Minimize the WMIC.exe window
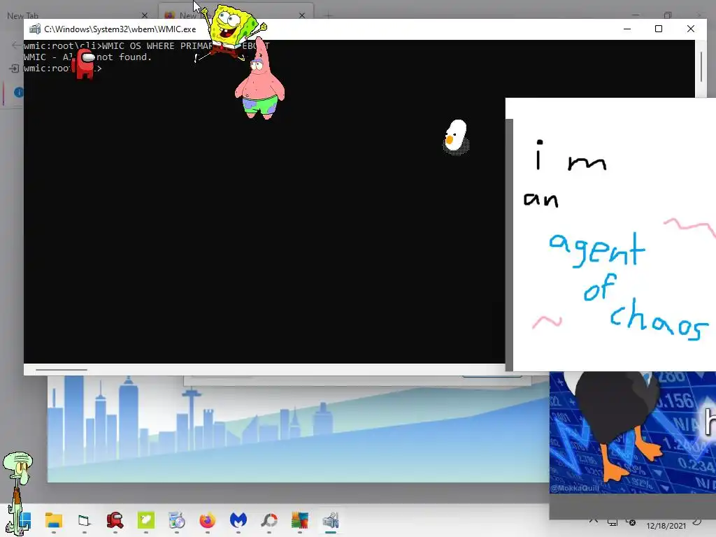This screenshot has width=716, height=537. [x=627, y=29]
